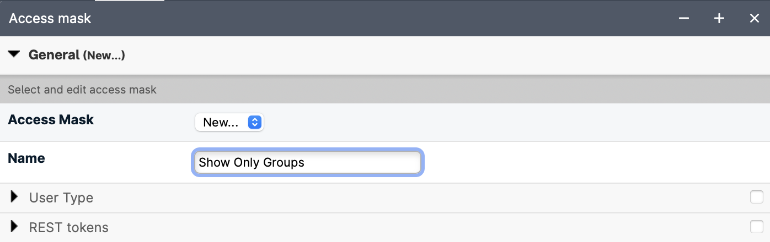
Task: Click the REST tokens row label
Action: (69, 228)
